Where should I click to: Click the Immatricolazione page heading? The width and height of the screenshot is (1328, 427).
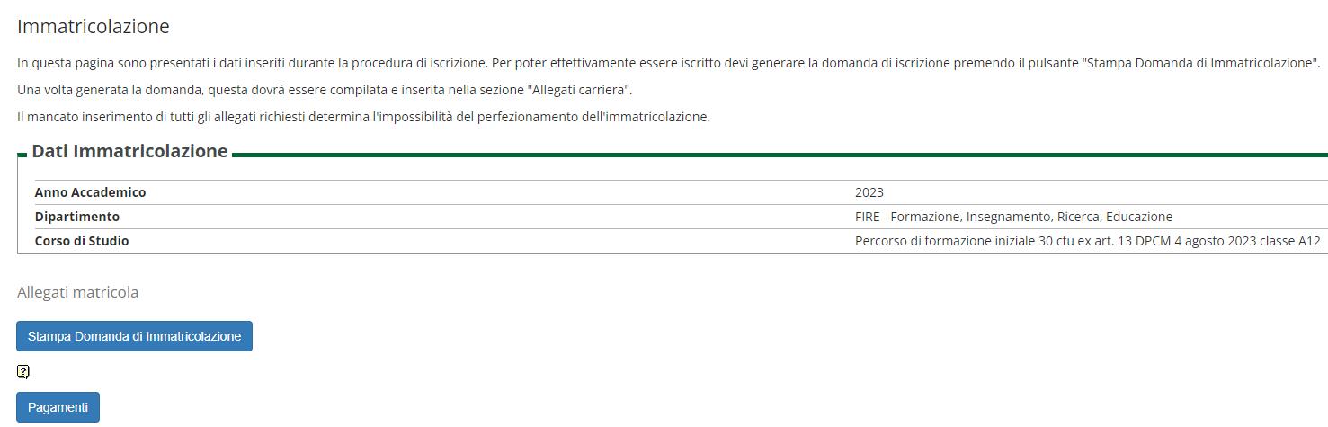coord(93,27)
